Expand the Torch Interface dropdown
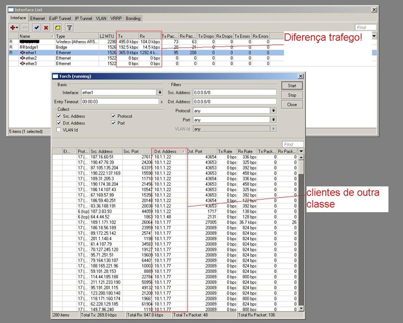This screenshot has width=403, height=323. click(x=159, y=93)
